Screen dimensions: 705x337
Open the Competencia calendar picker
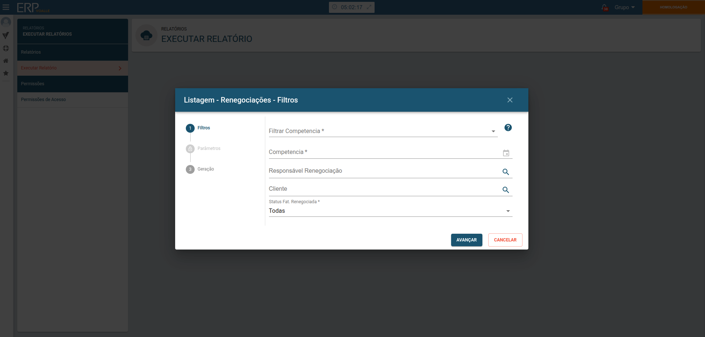click(x=506, y=153)
